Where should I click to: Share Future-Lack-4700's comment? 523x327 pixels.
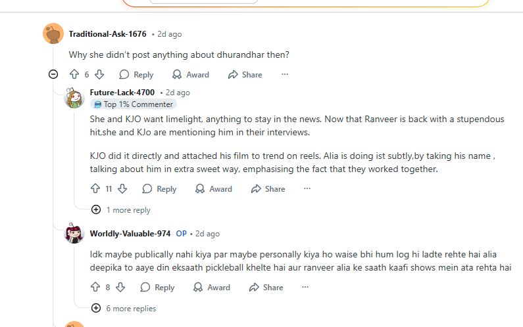pyautogui.click(x=268, y=189)
